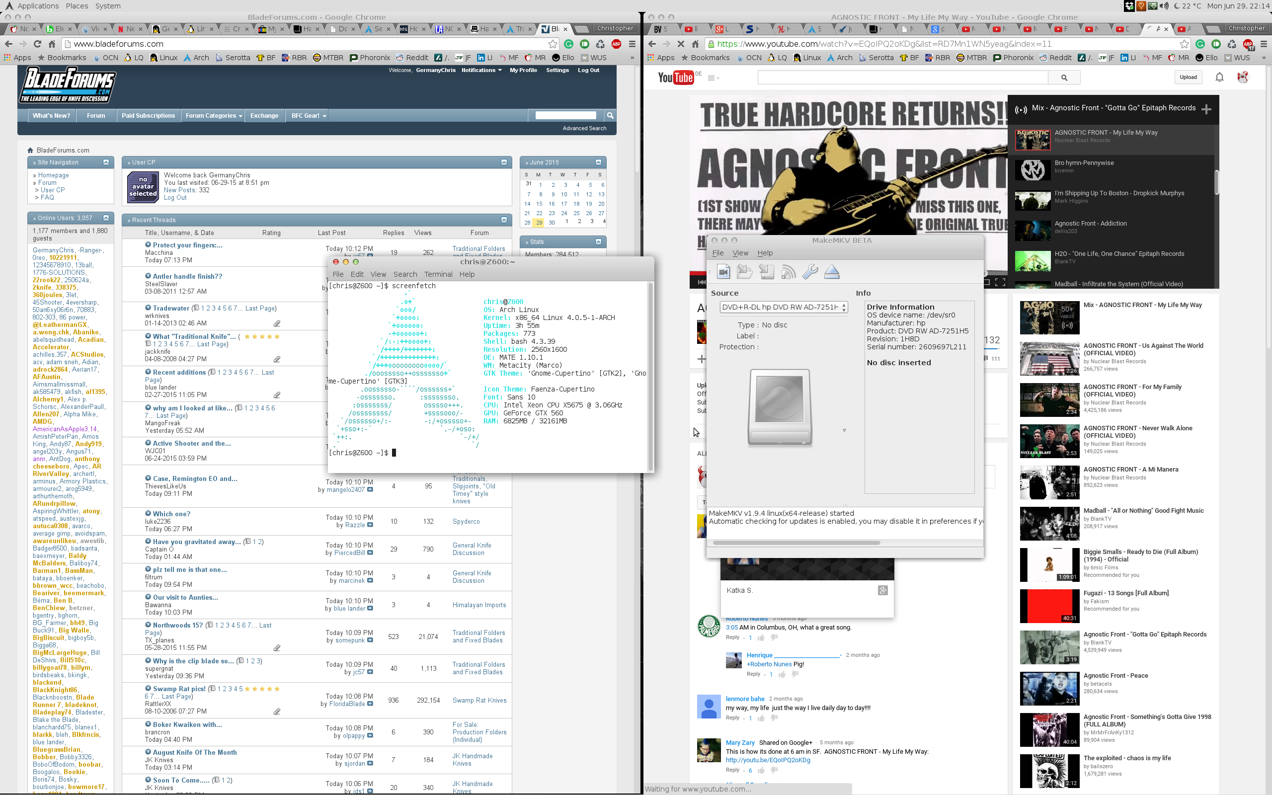Click the MakeMKV wrench preferences icon

pos(810,271)
